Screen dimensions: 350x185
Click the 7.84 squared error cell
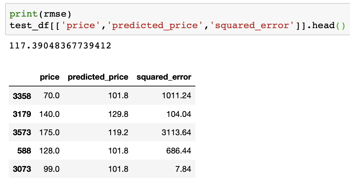(x=183, y=169)
